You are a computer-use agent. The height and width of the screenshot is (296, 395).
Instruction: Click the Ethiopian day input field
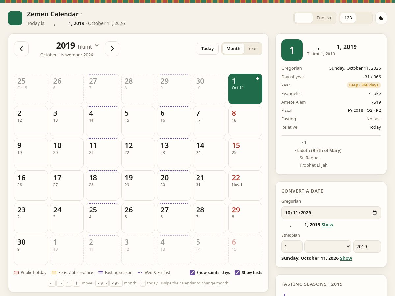[x=292, y=247]
